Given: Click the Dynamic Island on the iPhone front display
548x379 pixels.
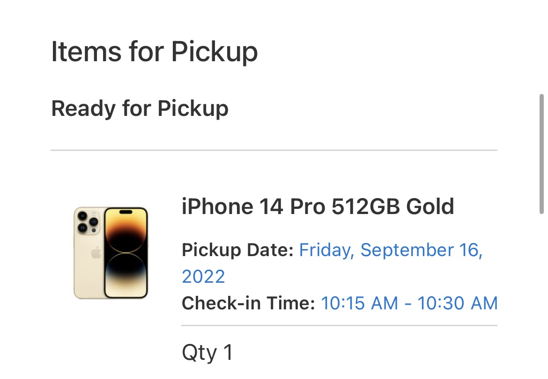Looking at the screenshot, I should (126, 212).
